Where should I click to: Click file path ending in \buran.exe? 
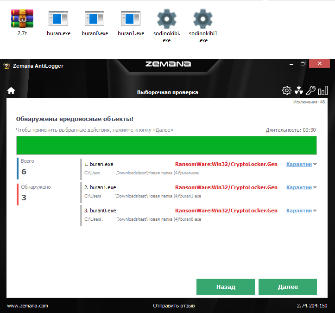tap(141, 173)
